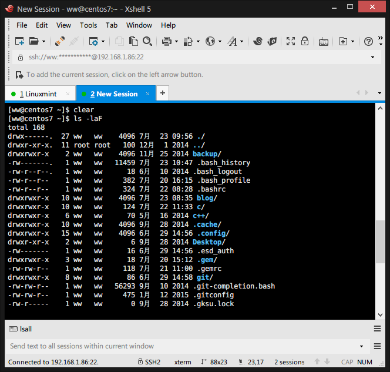The width and height of the screenshot is (390, 372).
Task: Click the globe Encoding icon
Action: [210, 41]
